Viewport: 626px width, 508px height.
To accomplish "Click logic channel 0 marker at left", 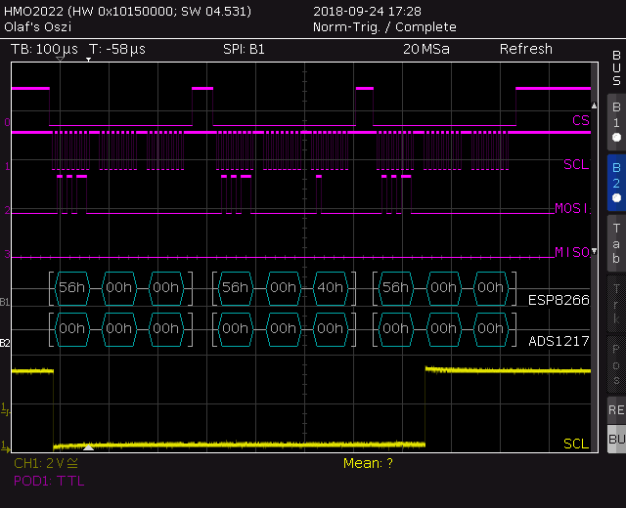I will click(x=7, y=122).
